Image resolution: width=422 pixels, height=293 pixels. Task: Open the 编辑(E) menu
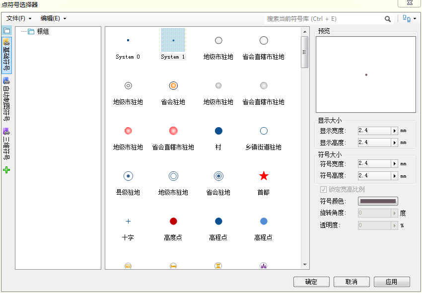pyautogui.click(x=53, y=18)
